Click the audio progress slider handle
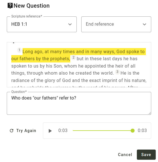Screen dimensions: 158x162 [x=133, y=131]
